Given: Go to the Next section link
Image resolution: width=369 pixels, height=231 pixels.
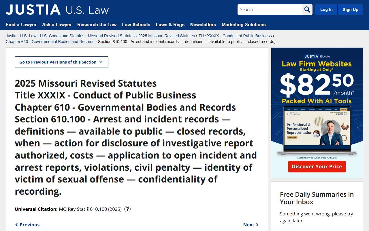Looking at the screenshot, I should click(251, 225).
